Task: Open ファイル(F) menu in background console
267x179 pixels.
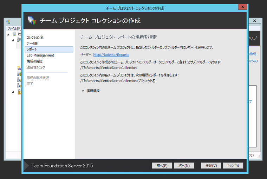Action: (14, 28)
